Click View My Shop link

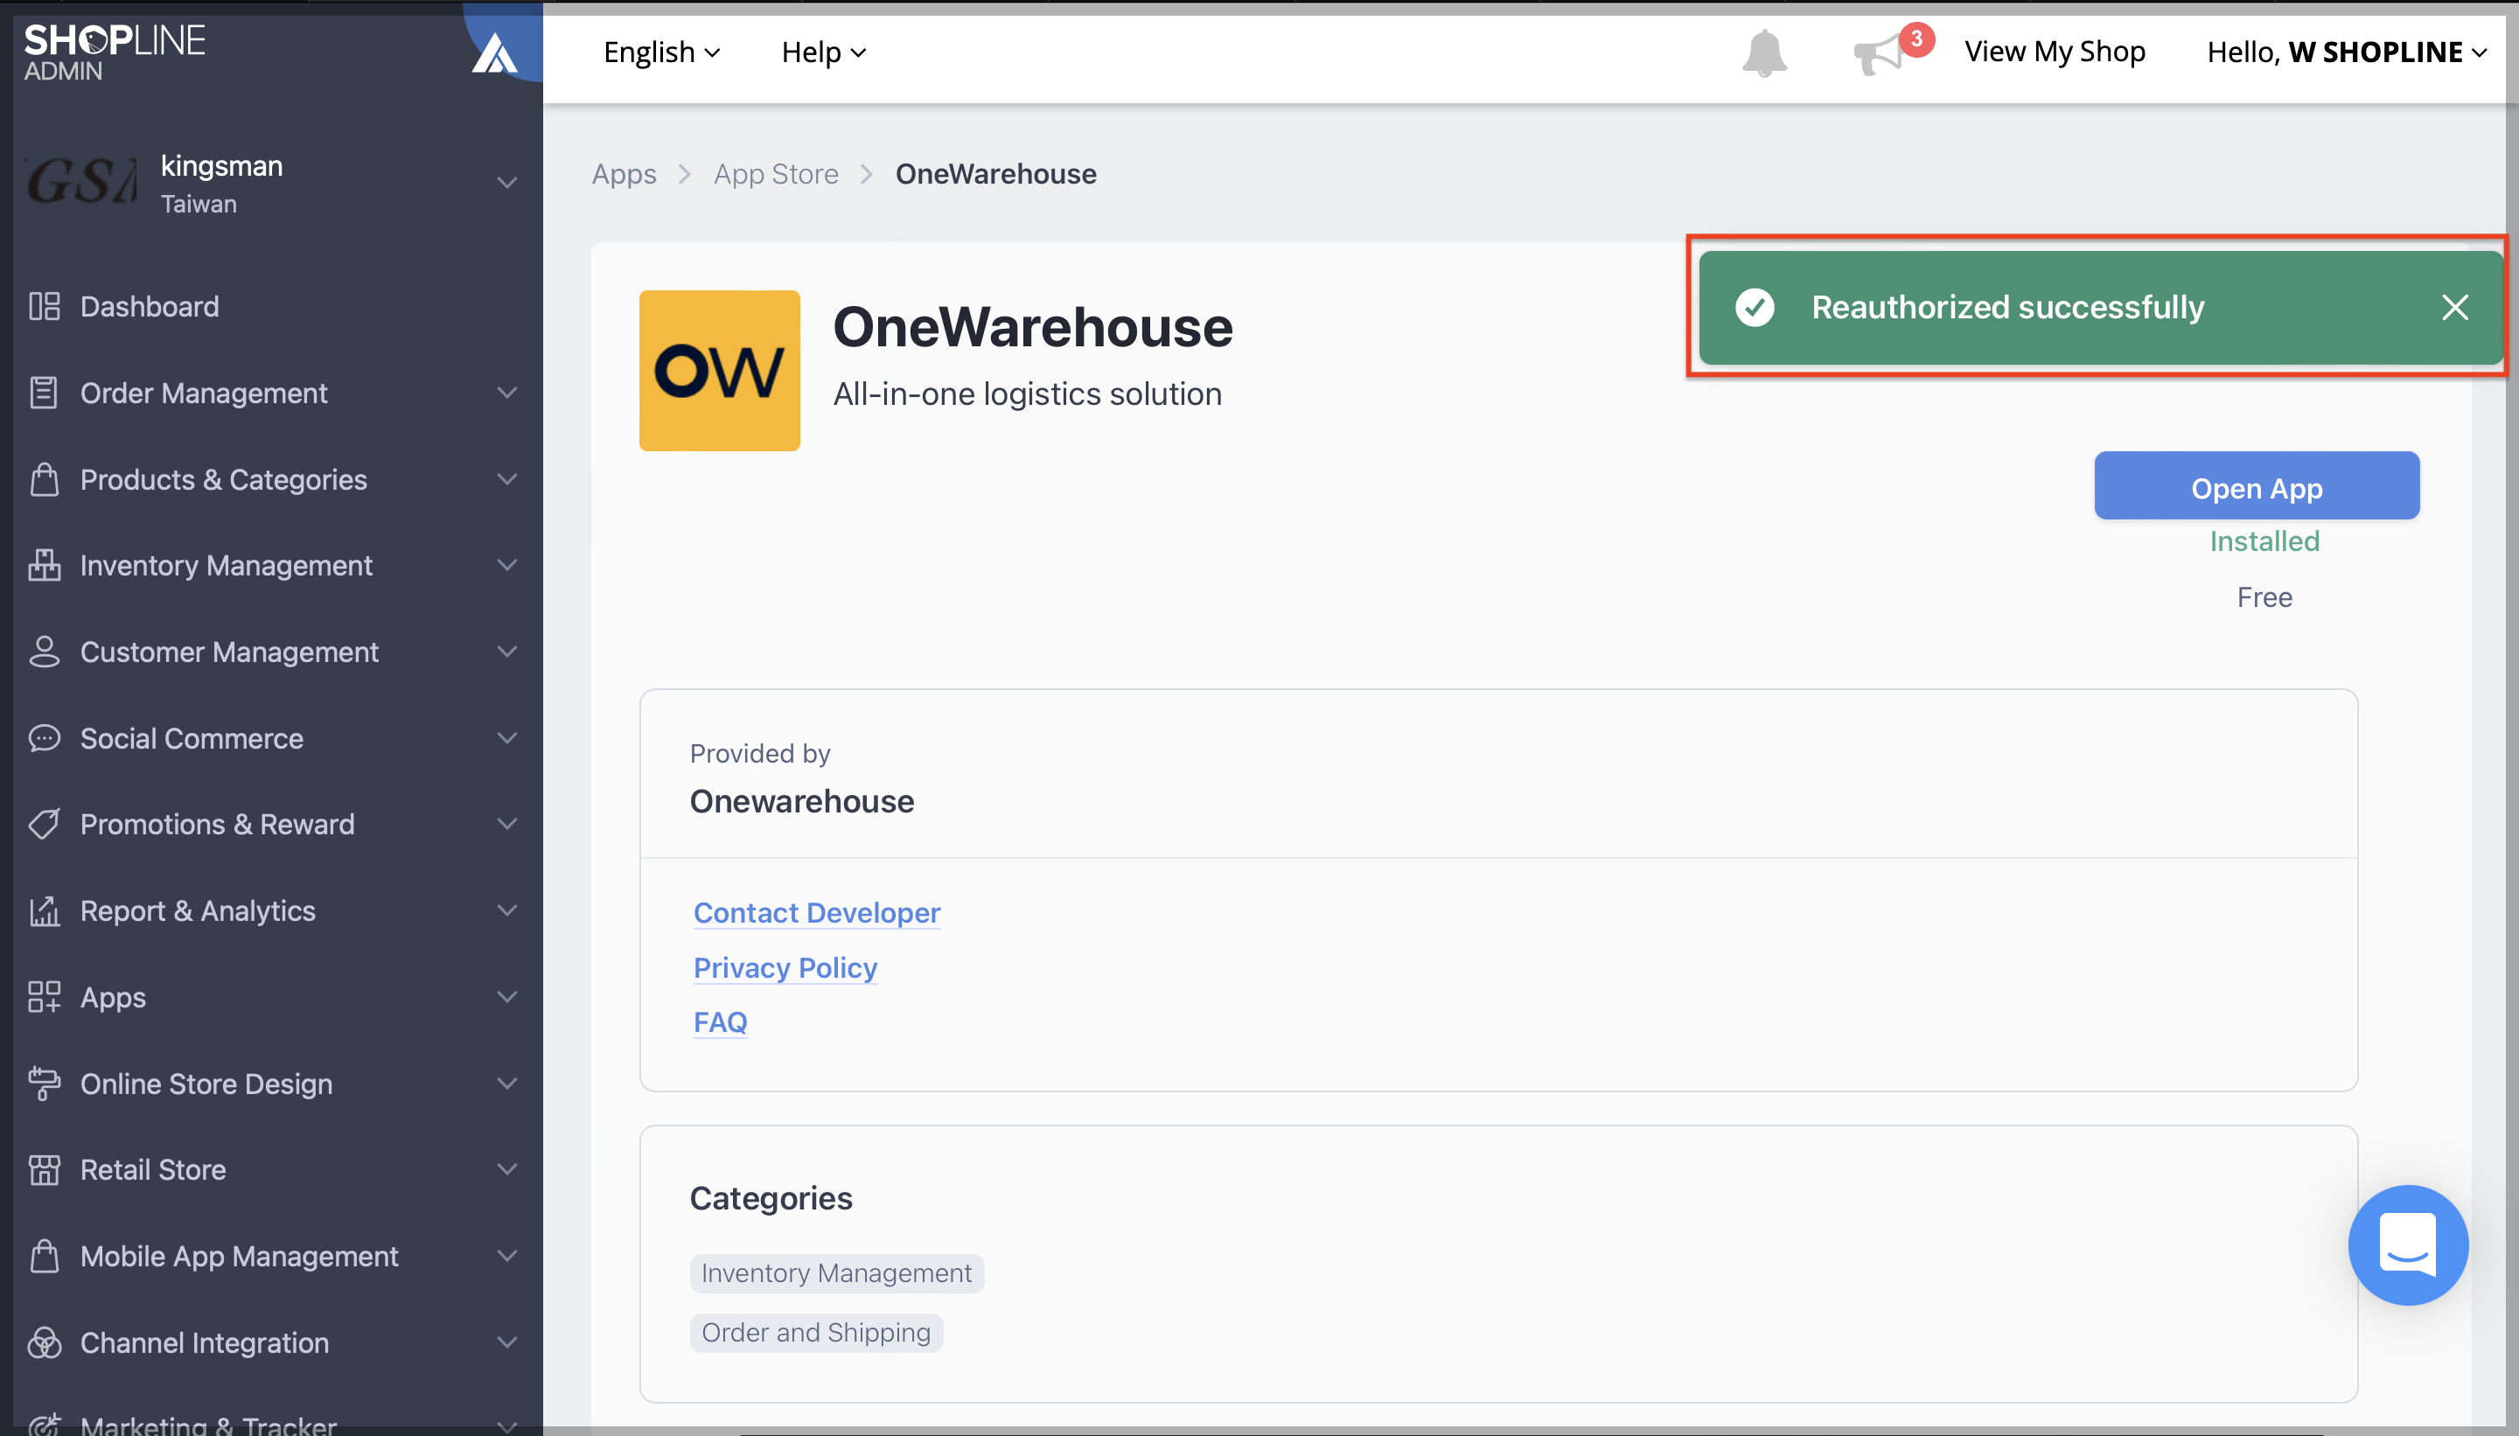pyautogui.click(x=2055, y=52)
